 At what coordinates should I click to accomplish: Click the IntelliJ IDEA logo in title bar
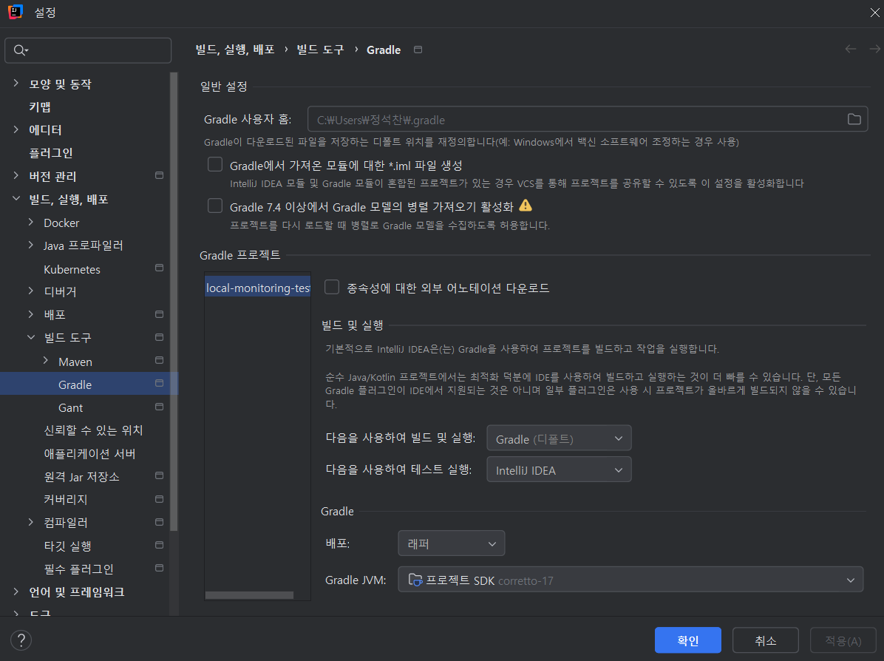click(x=16, y=11)
